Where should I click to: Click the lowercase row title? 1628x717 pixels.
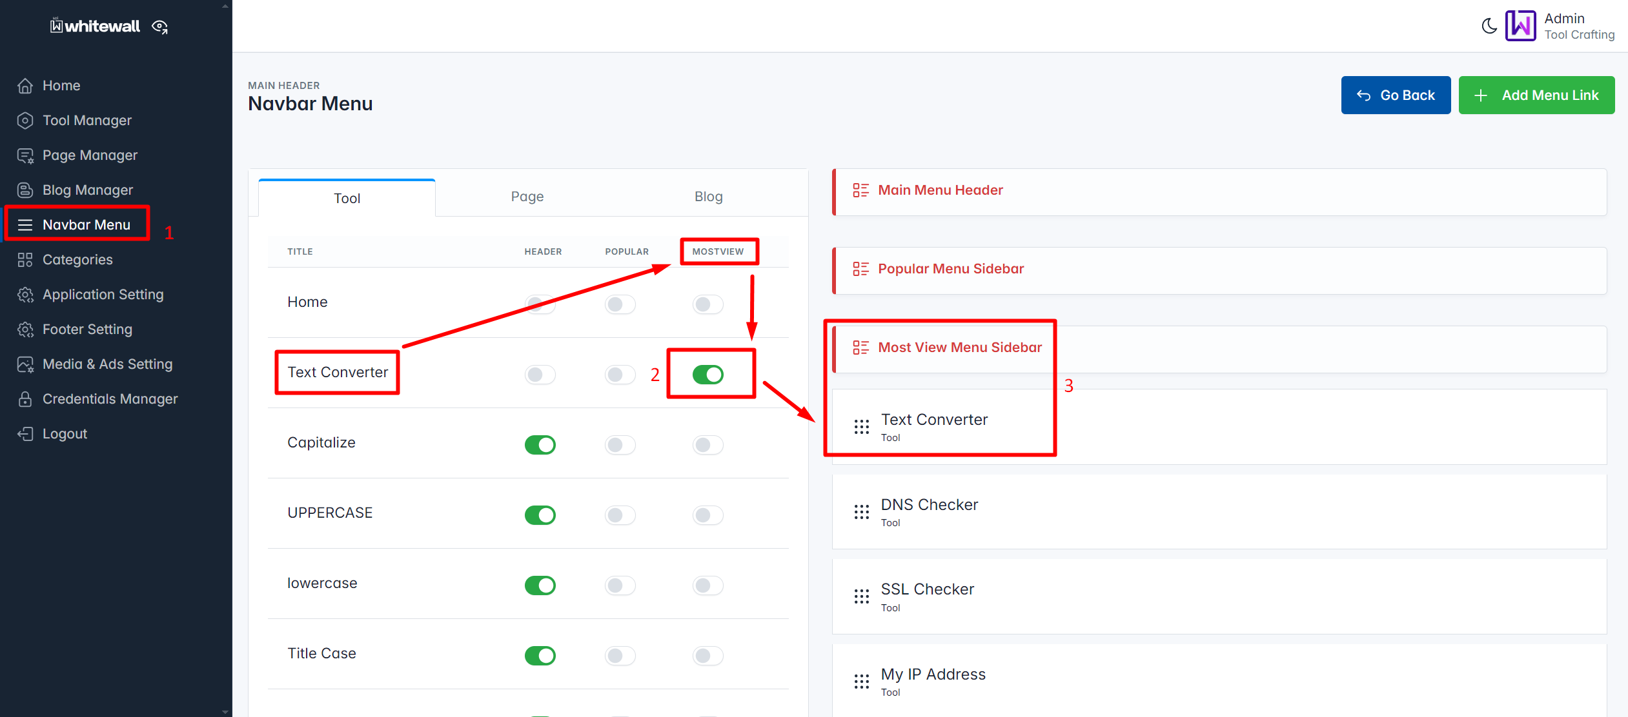(322, 584)
